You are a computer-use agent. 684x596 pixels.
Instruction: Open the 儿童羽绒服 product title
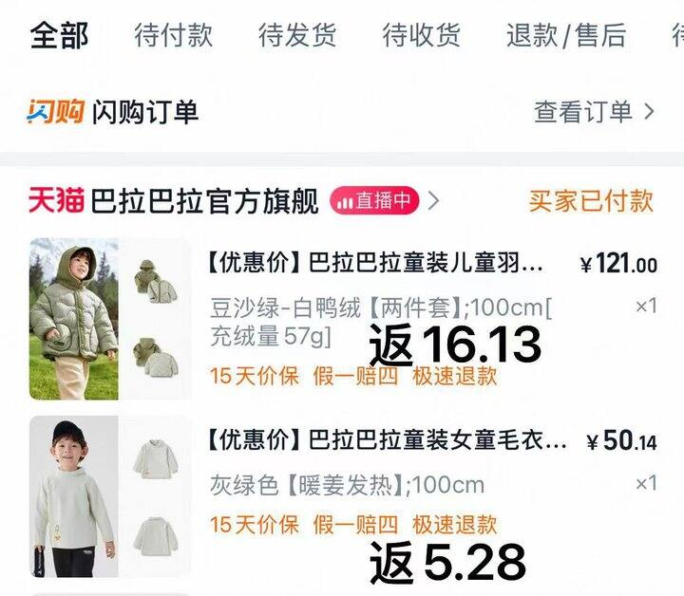click(x=376, y=263)
